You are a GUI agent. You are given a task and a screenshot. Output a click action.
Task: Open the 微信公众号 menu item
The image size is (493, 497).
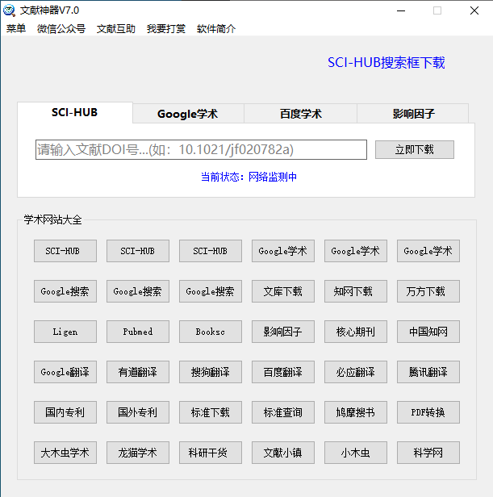61,29
